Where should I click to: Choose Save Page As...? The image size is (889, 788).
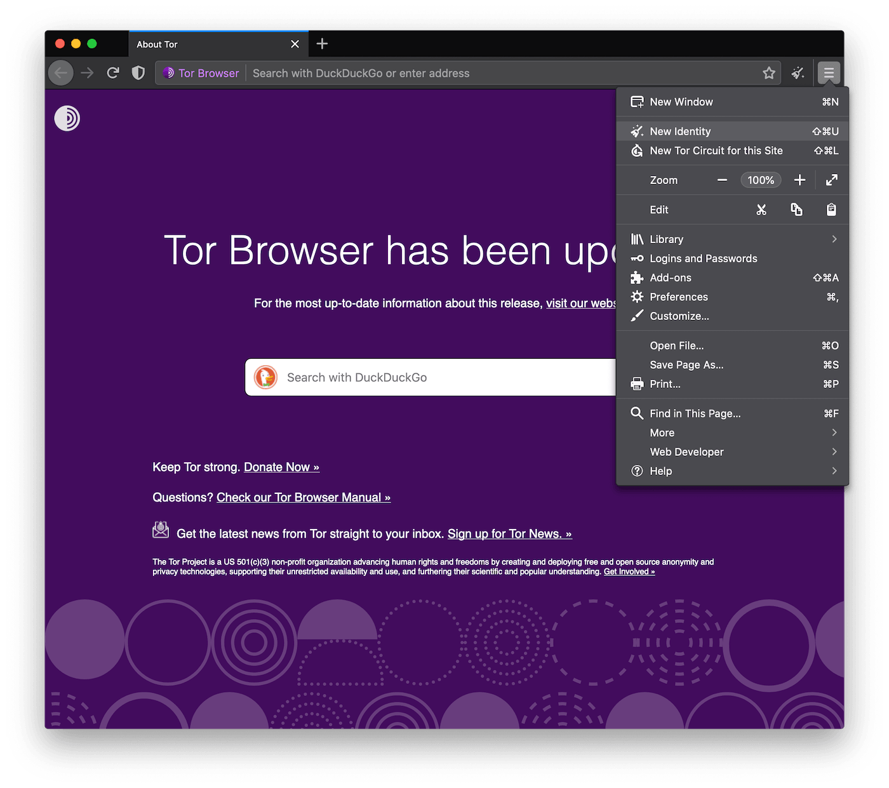(x=733, y=364)
